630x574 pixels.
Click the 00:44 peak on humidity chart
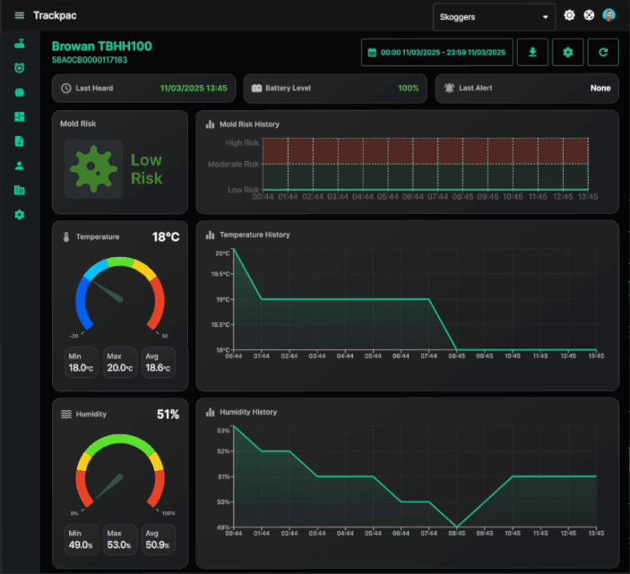234,426
